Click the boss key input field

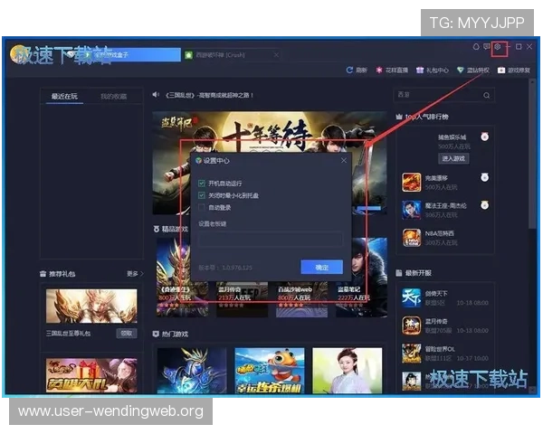(271, 239)
